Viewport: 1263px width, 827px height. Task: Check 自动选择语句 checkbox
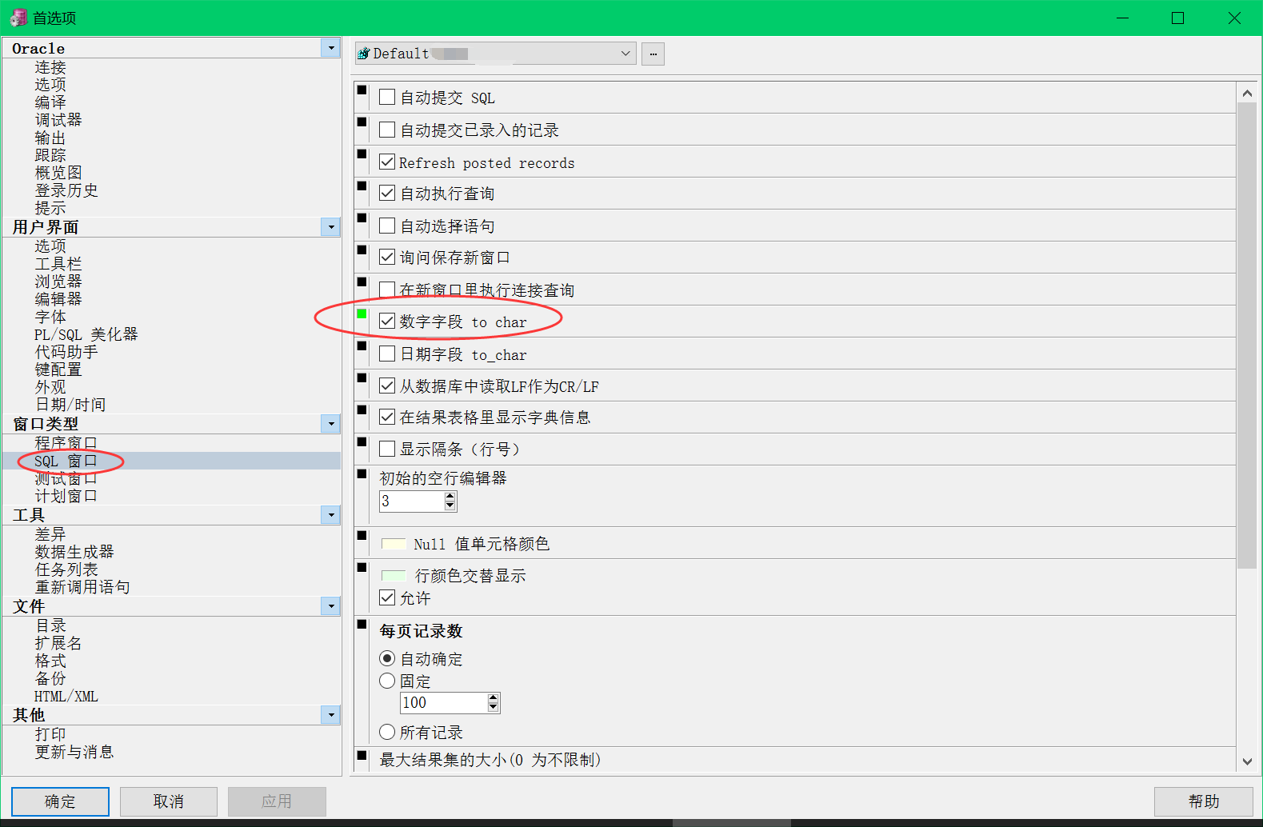(x=387, y=225)
